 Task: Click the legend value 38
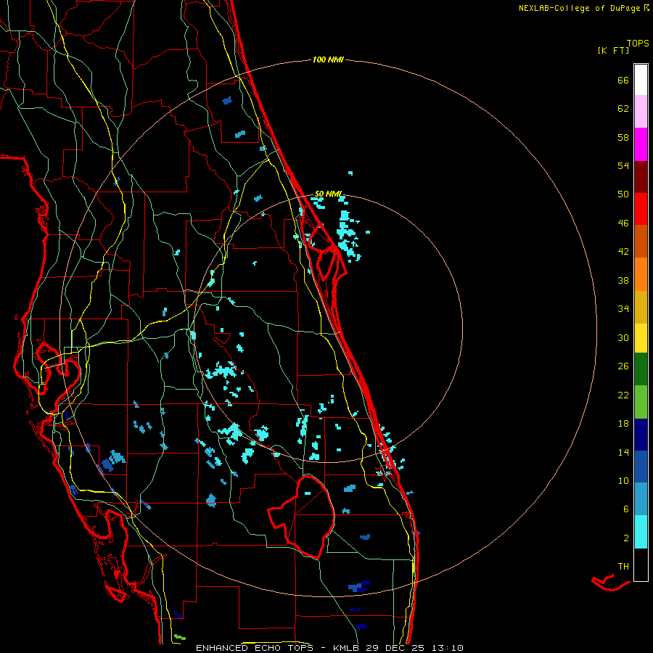(x=623, y=280)
